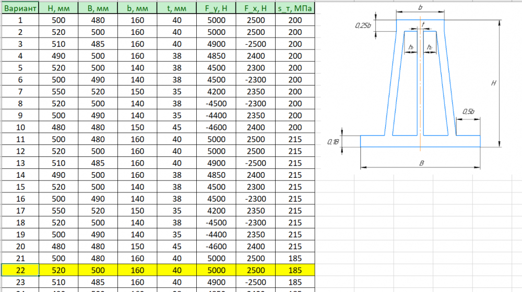
Task: Click H value 520 in highlighted row 22
Action: click(58, 271)
